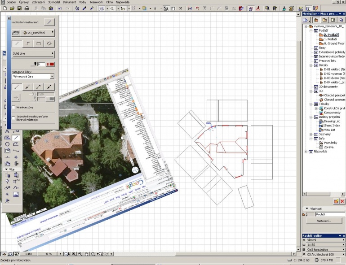Click the Nastavení... button
This screenshot has height=265, width=346.
[324, 221]
